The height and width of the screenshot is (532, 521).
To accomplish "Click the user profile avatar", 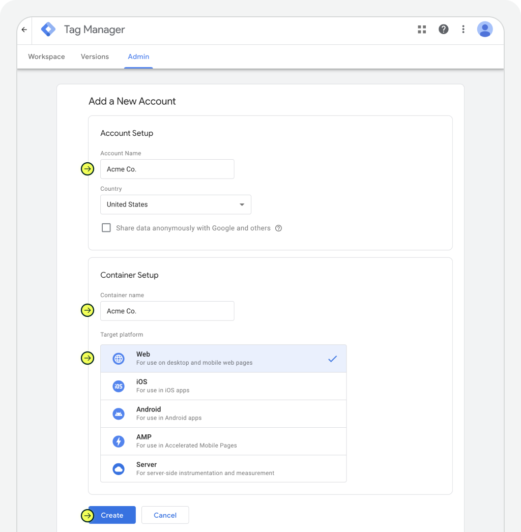I will pyautogui.click(x=485, y=29).
